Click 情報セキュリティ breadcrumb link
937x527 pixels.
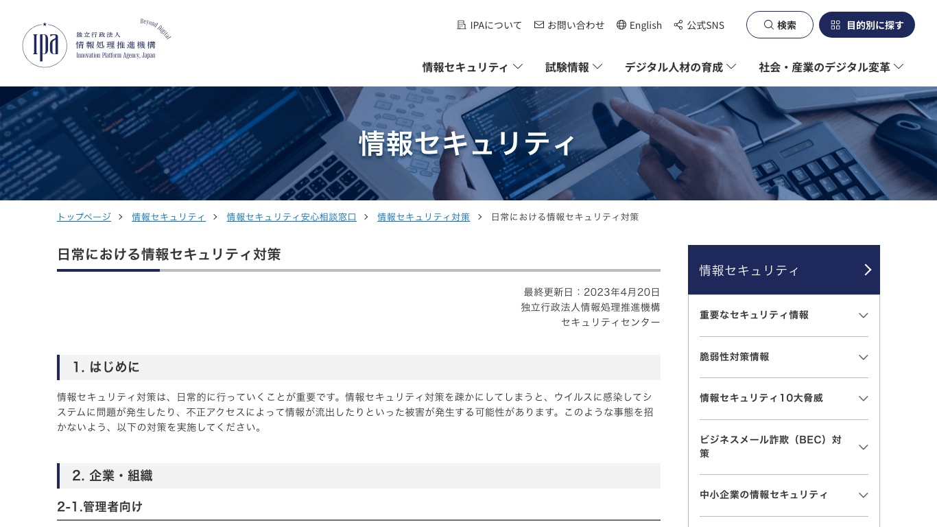(x=169, y=217)
